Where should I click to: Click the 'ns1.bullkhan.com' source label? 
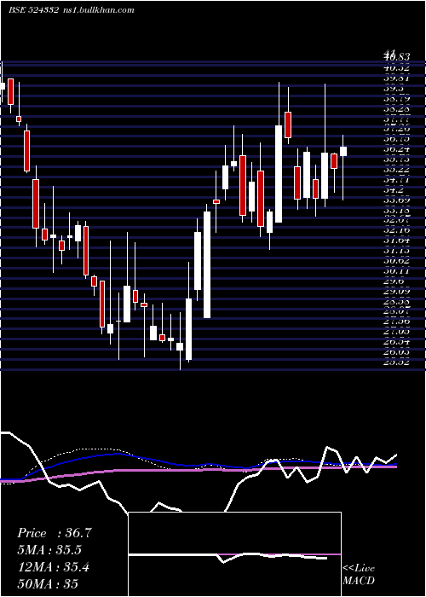click(x=99, y=10)
